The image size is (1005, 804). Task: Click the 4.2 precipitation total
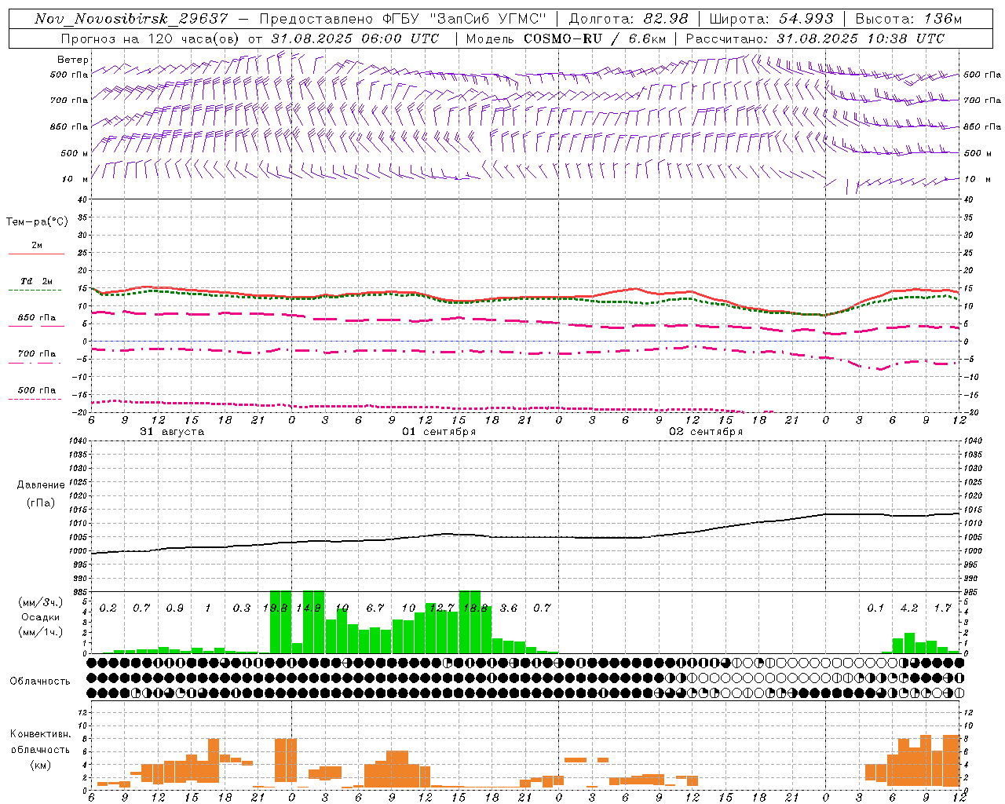[909, 608]
